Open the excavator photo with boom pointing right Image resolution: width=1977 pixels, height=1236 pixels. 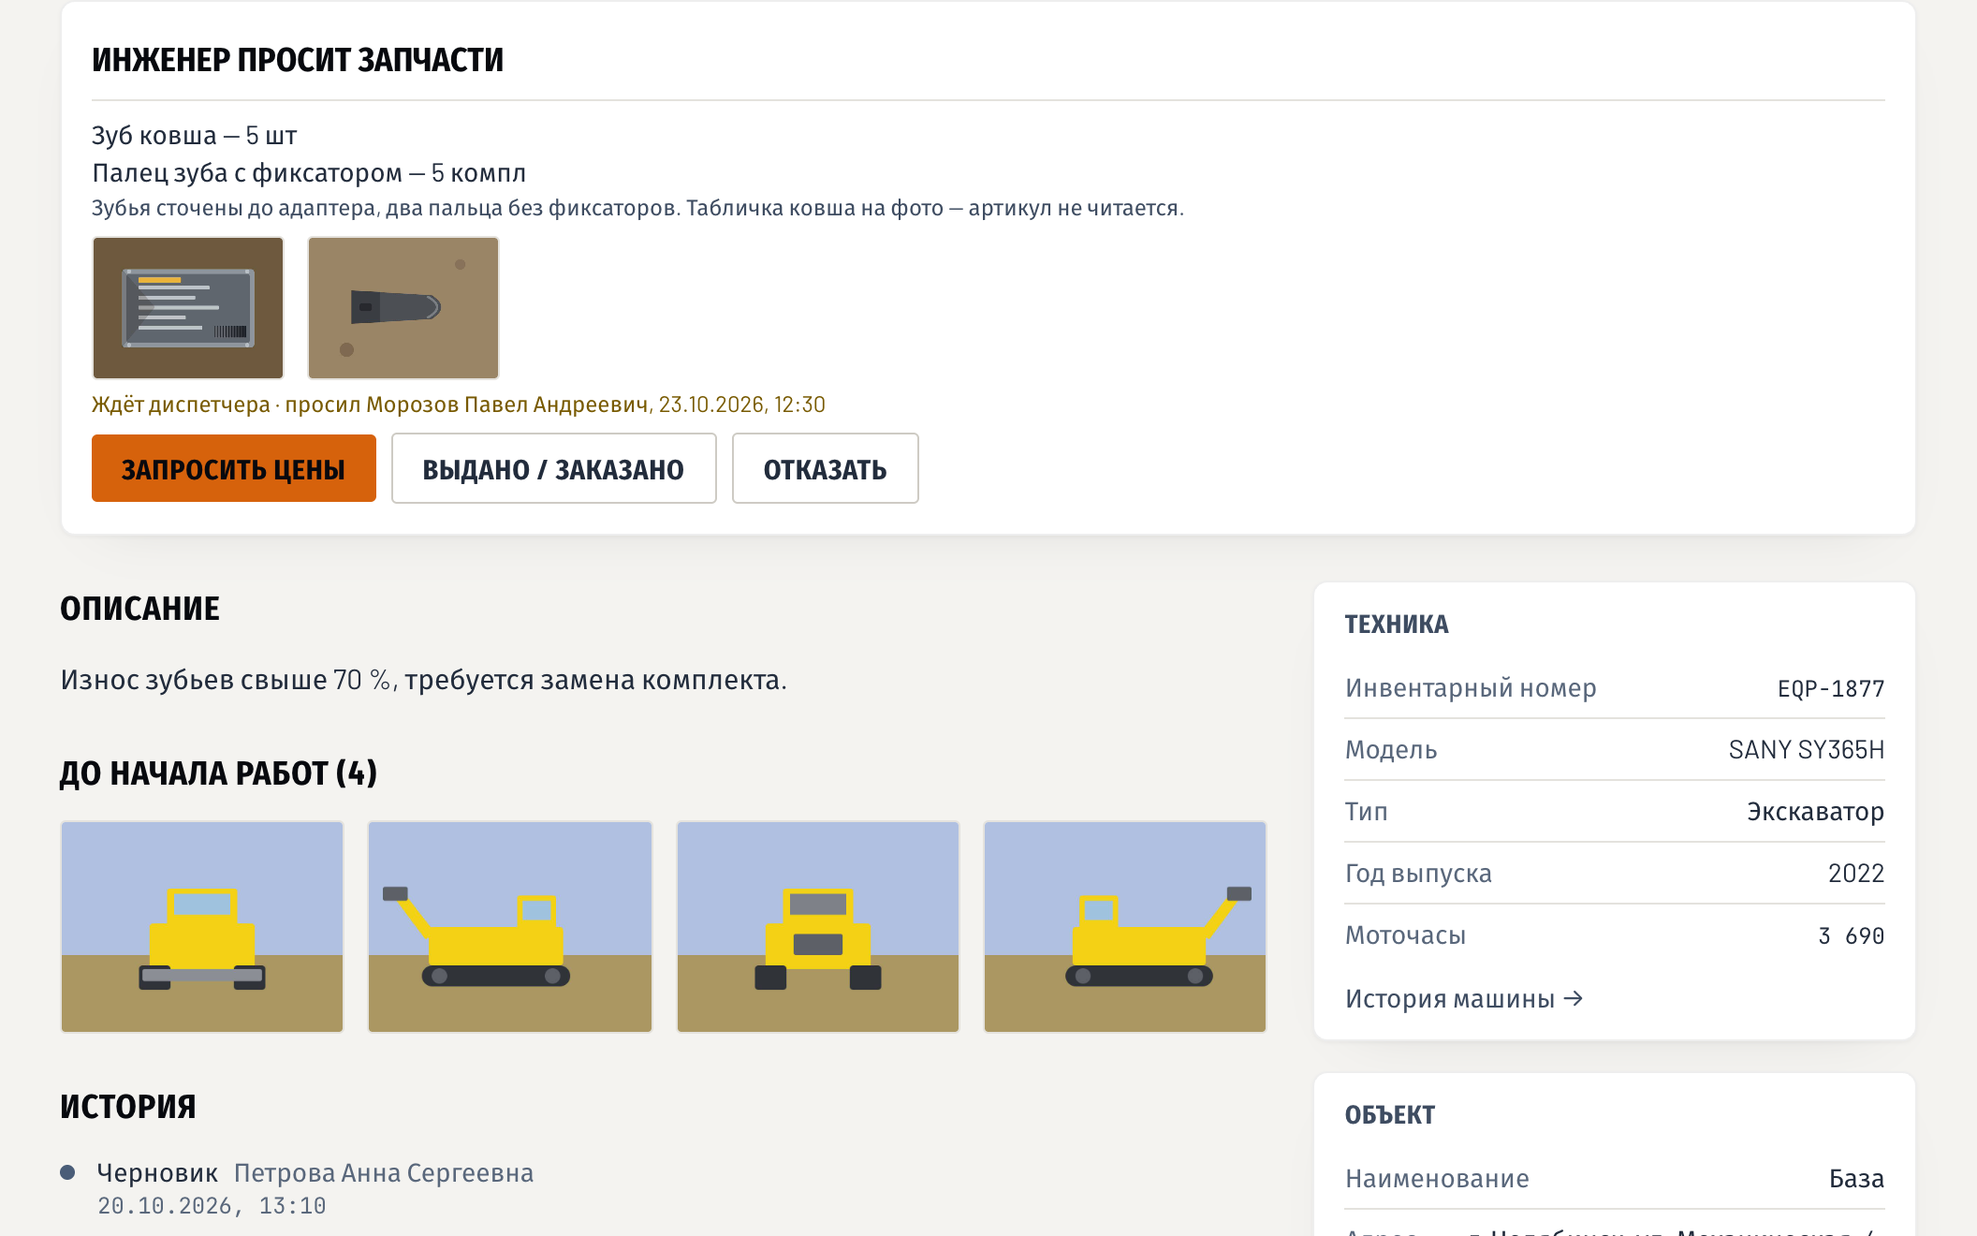pos(1125,927)
